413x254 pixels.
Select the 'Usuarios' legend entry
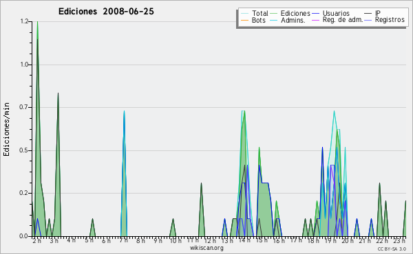click(336, 13)
